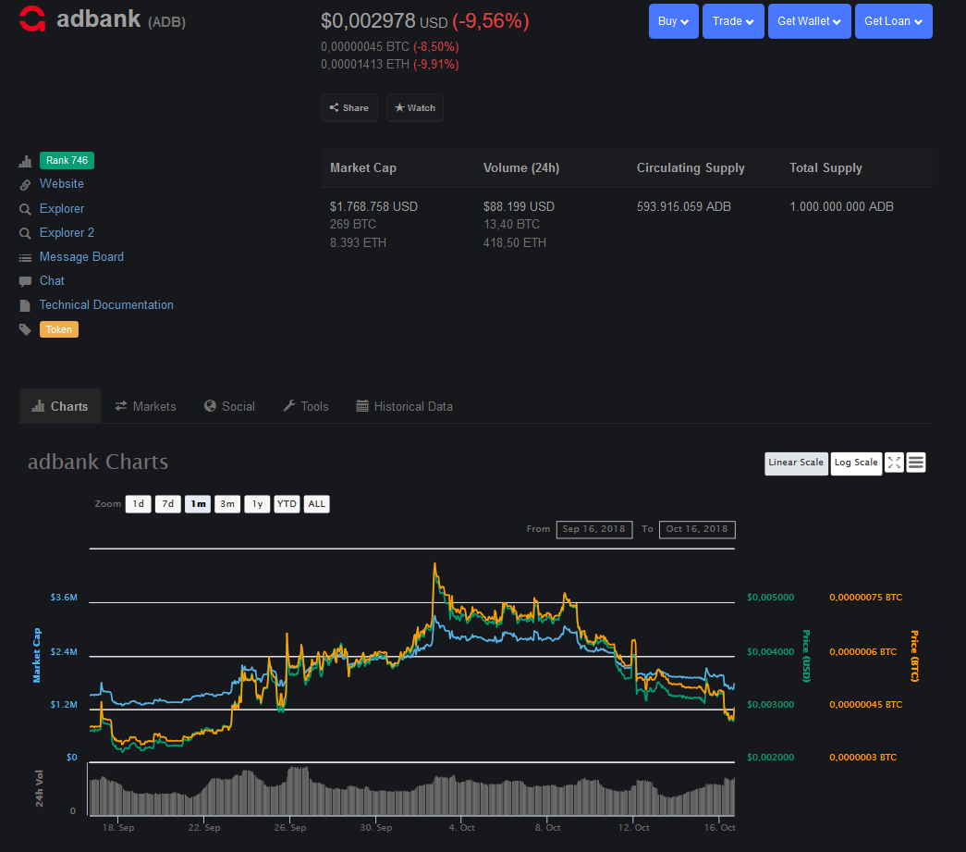Click the Market Cap column header
Screen dimensions: 966x852
coord(363,167)
